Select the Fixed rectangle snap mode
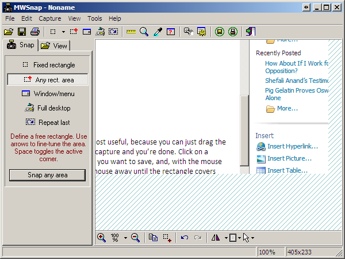 [x=48, y=65]
